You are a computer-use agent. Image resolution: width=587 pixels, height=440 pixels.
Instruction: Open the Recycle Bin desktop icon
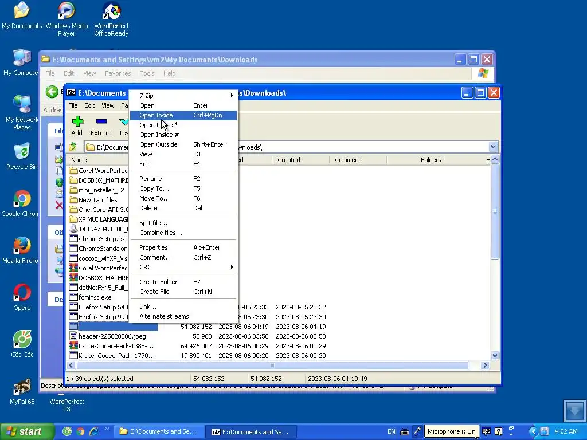22,156
